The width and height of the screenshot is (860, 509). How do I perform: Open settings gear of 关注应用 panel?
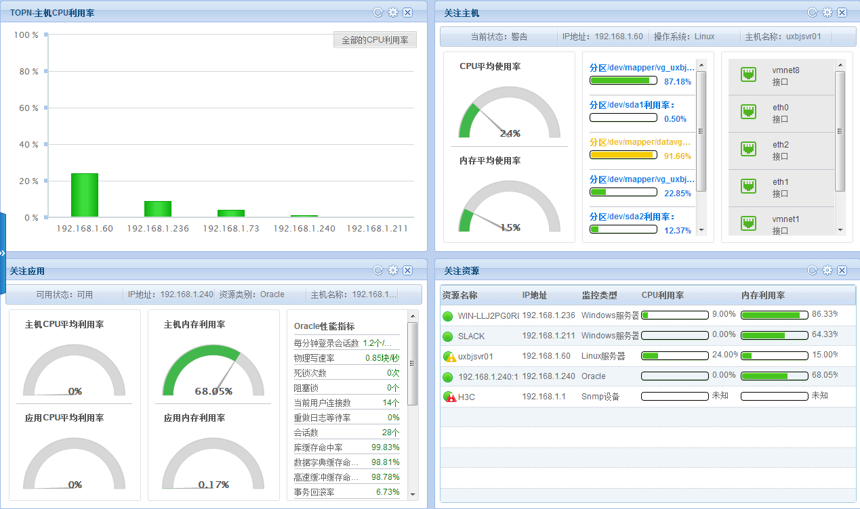coord(393,270)
